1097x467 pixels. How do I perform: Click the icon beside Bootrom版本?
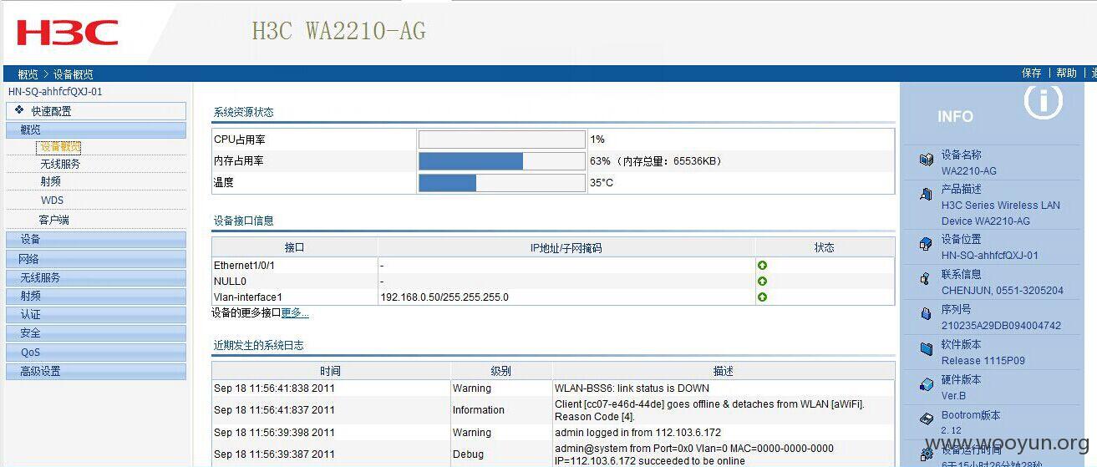926,419
